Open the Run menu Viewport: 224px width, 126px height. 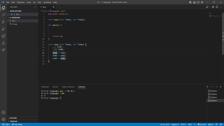(40, 2)
